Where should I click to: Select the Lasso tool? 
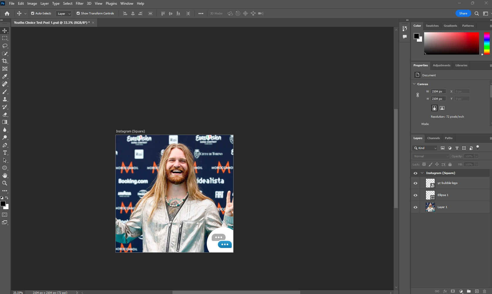pyautogui.click(x=5, y=46)
